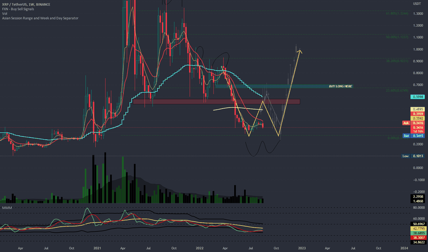Click the cyan 0.5998 price tag
The height and width of the screenshot is (252, 428).
tap(417, 97)
